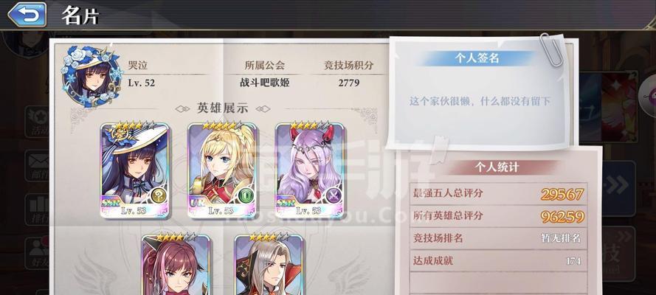The height and width of the screenshot is (295, 656).
Task: Open the ranking chart icon in left sidebar
Action: click(x=38, y=209)
